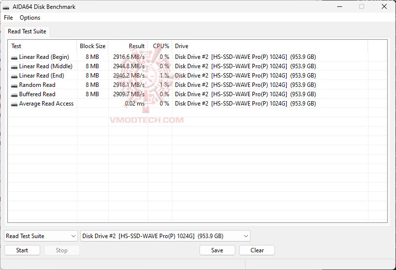Click the 0.02 ms access time value
The height and width of the screenshot is (270, 396).
[135, 104]
